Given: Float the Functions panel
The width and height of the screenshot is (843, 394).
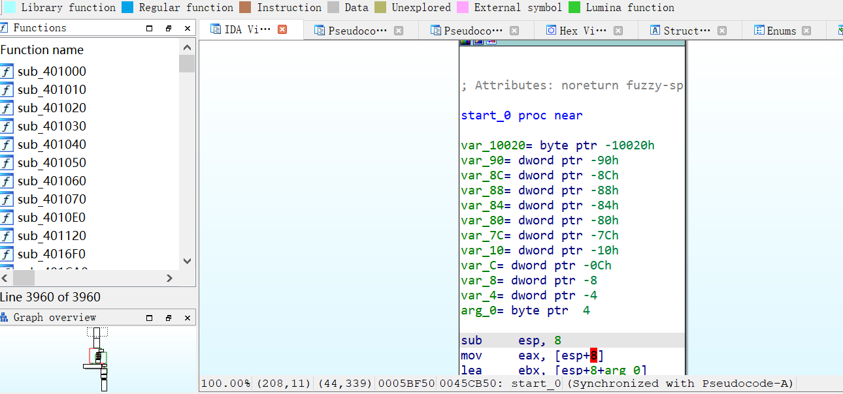Looking at the screenshot, I should pos(169,28).
